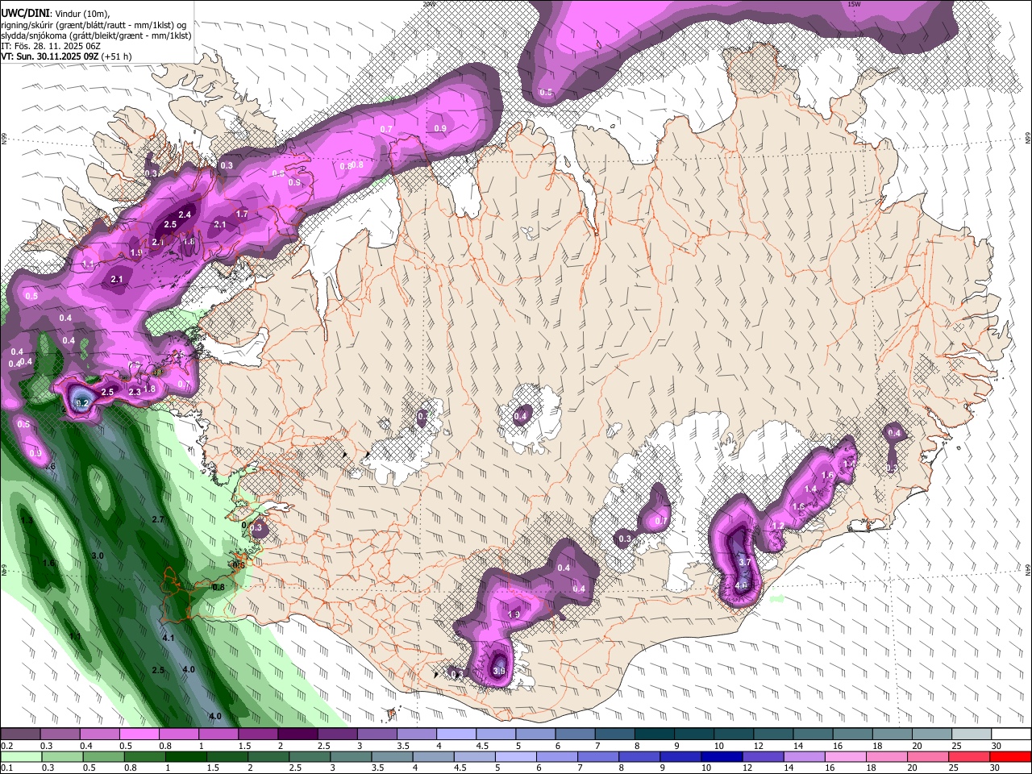Click the 'rigning/skúrir' description line
The height and width of the screenshot is (774, 1032).
[95, 24]
